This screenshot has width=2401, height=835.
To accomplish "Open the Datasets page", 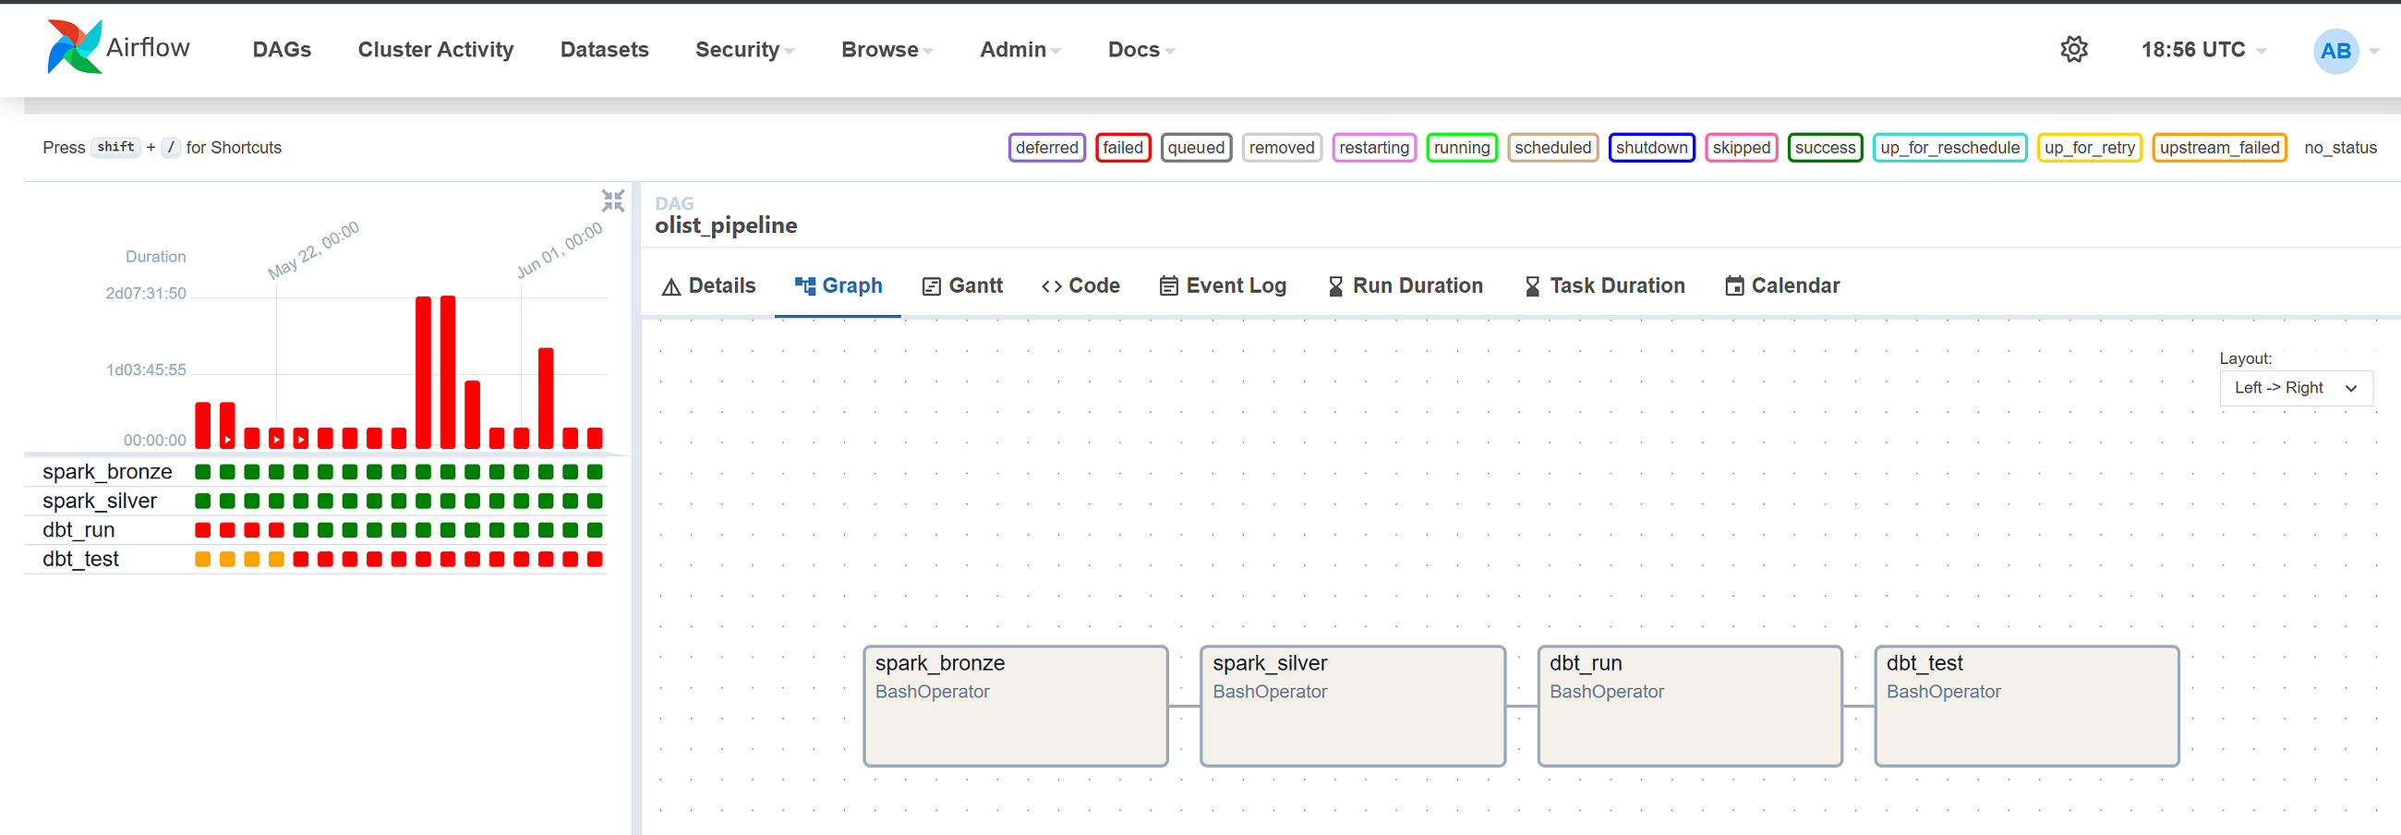I will coord(604,49).
